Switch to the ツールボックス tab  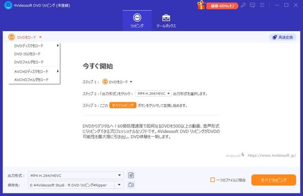point(166,20)
